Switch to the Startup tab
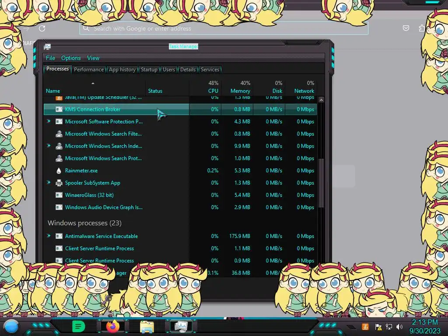This screenshot has width=448, height=336. click(149, 70)
